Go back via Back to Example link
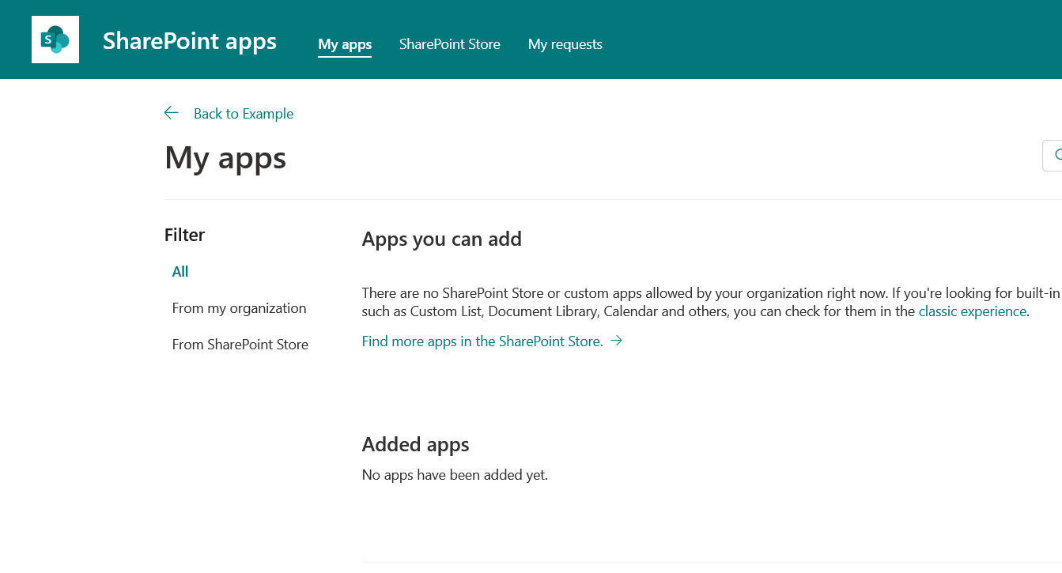This screenshot has width=1062, height=573. click(244, 114)
